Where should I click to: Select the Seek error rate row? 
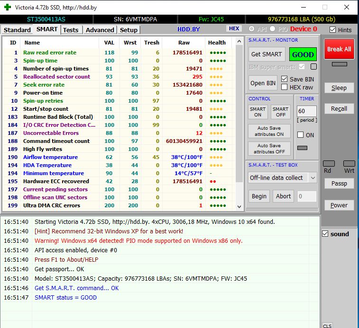119,85
